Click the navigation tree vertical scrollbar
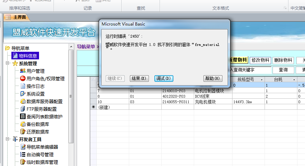The width and height of the screenshot is (305, 166). (71, 96)
